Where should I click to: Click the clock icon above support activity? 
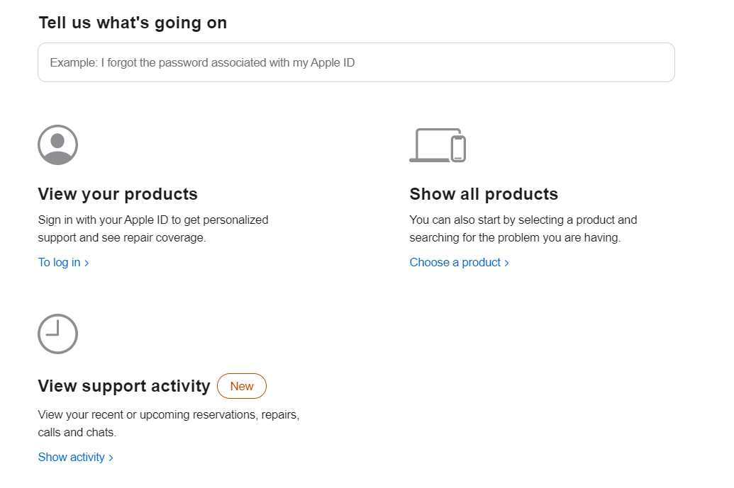(x=57, y=334)
